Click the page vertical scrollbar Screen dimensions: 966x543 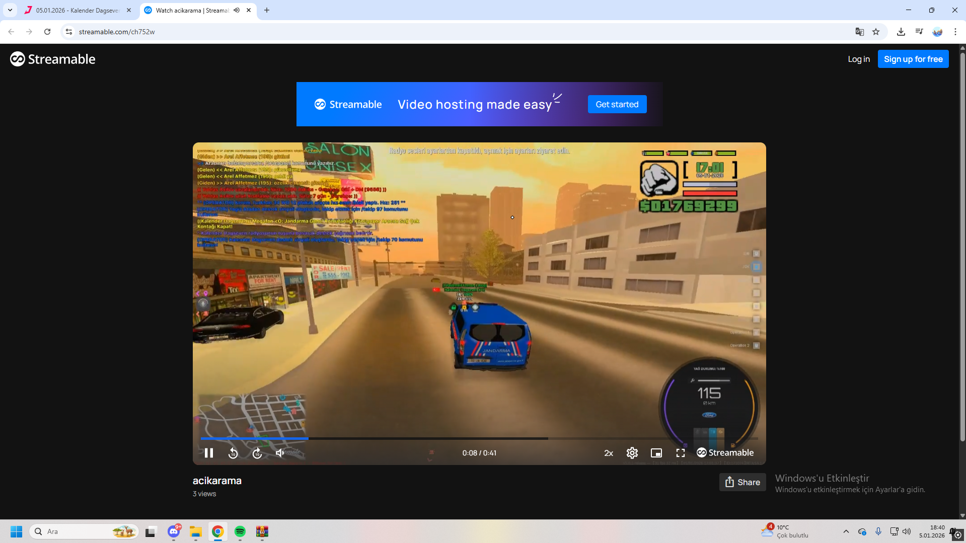point(962,247)
